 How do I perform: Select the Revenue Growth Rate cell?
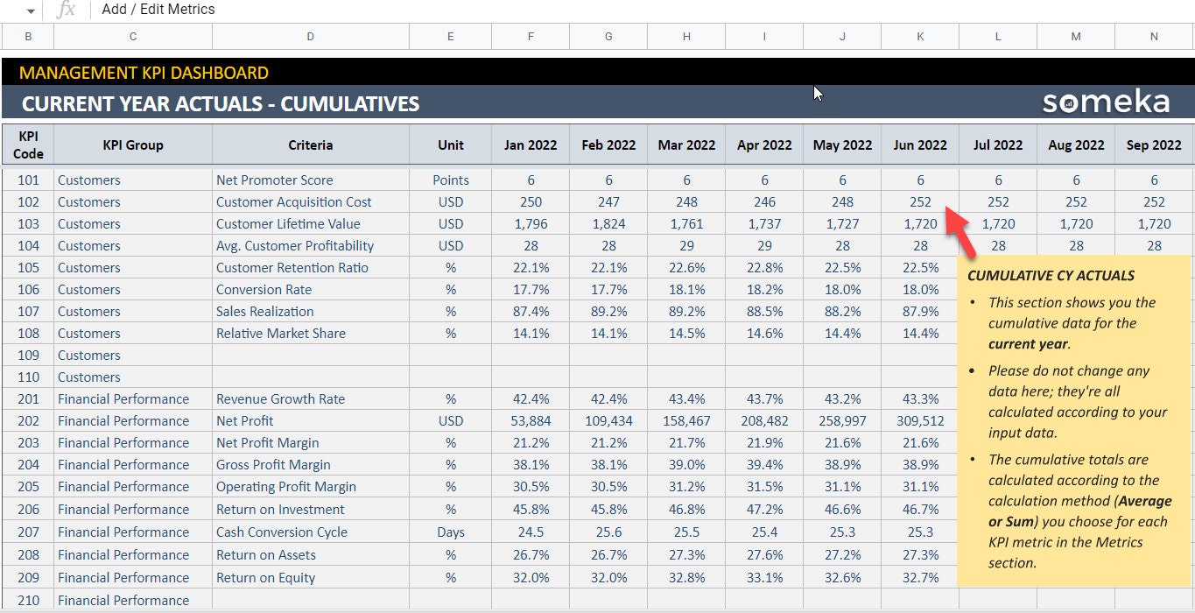pos(311,398)
